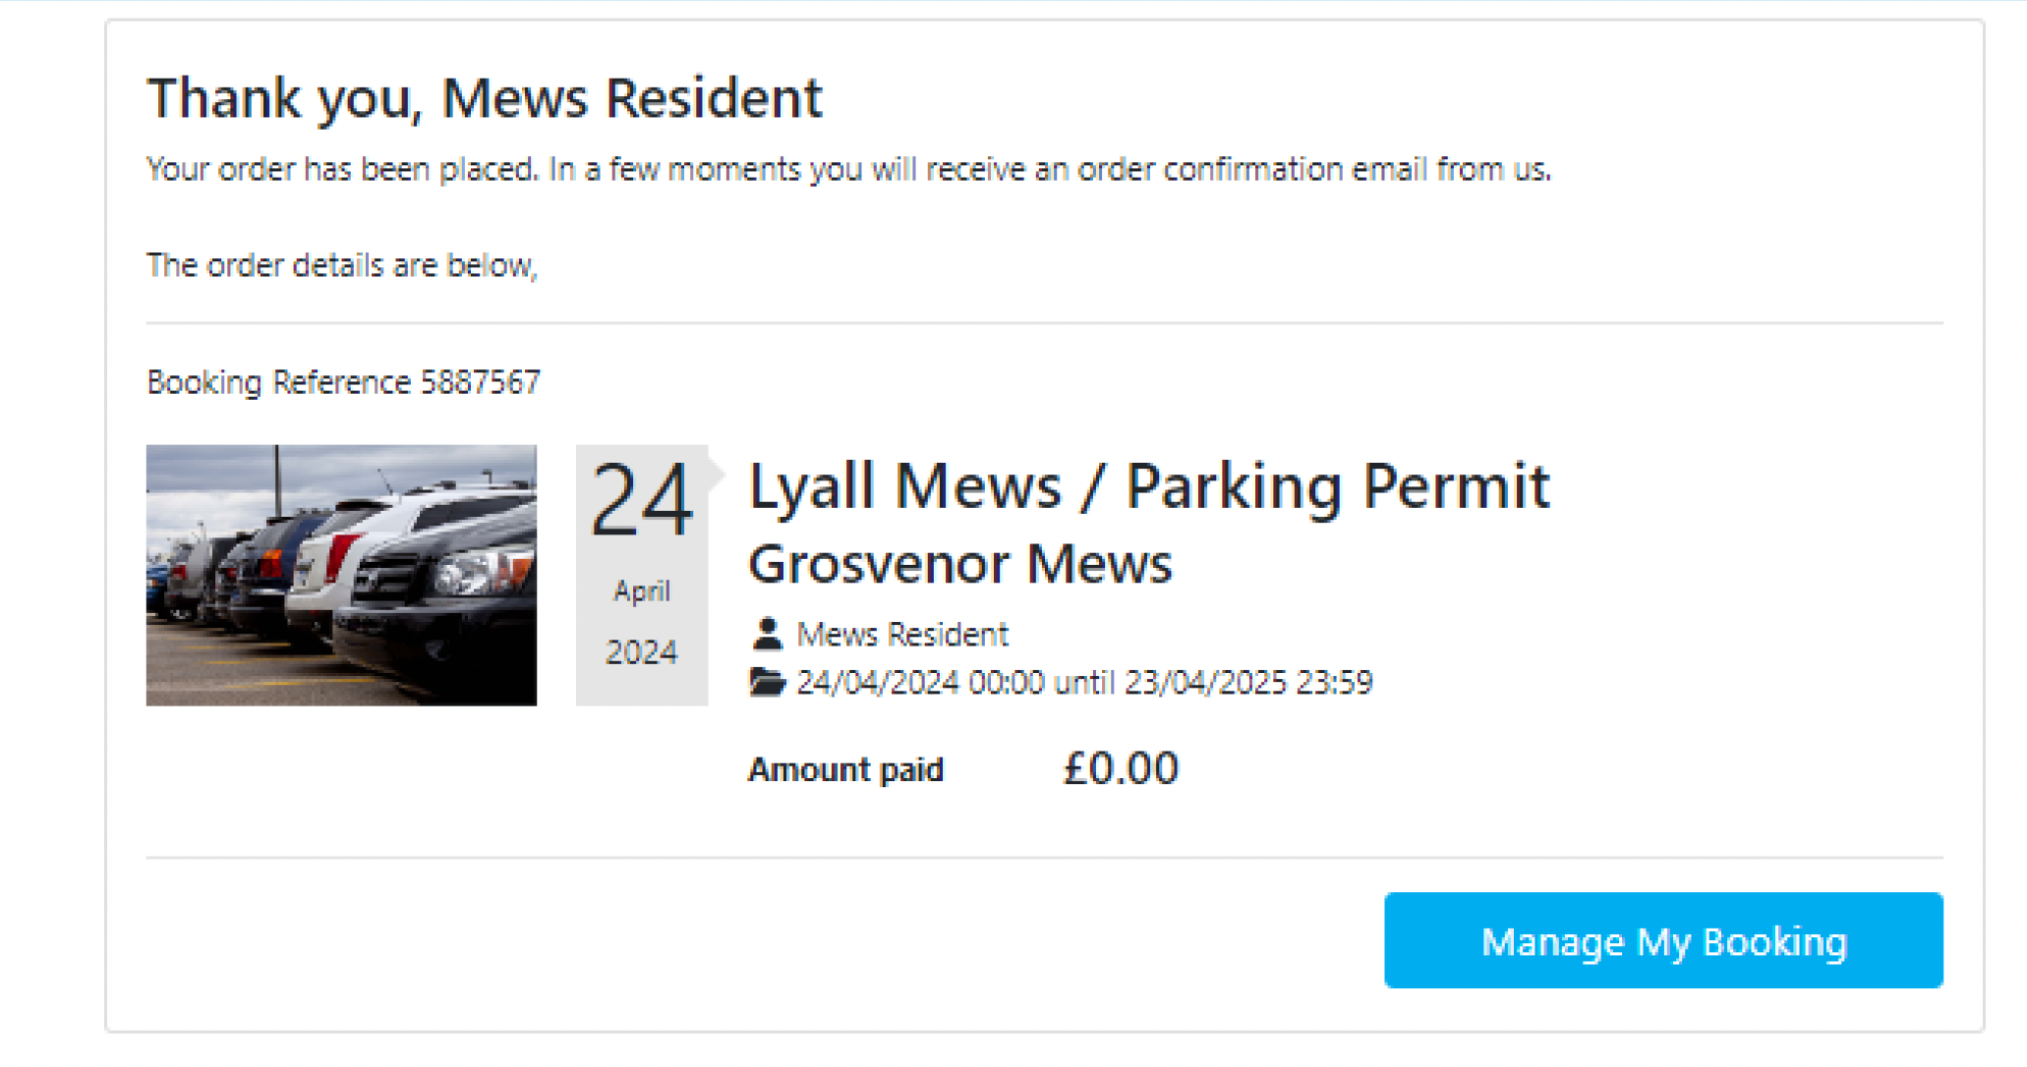Click the black SUV in the photo
2027x1067 pixels.
point(437,599)
